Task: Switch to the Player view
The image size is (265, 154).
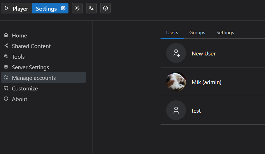Action: point(16,8)
